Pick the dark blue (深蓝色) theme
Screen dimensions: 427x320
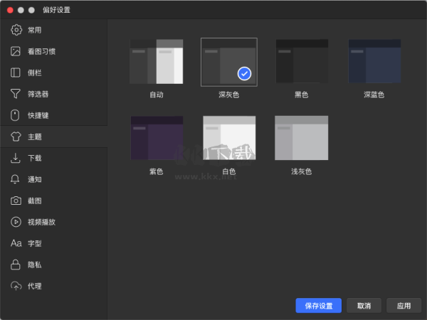374,61
